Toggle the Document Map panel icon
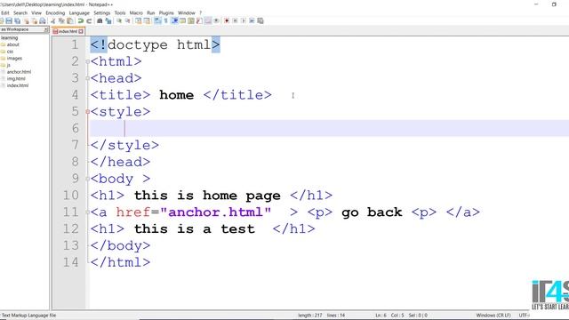The width and height of the screenshot is (569, 320). coord(191,20)
